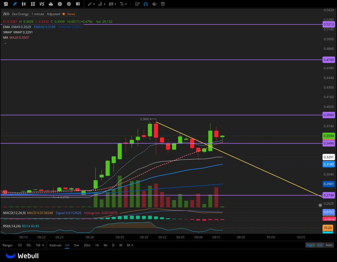Viewport: 337px width, 262px height.
Task: Select the 1h interval
Action: [x=97, y=245]
